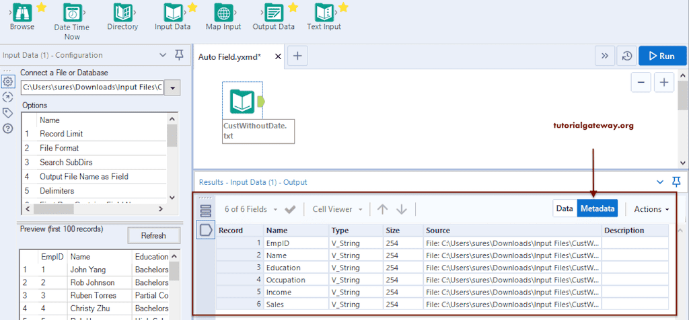
Task: Pin the Results panel
Action: (x=677, y=182)
